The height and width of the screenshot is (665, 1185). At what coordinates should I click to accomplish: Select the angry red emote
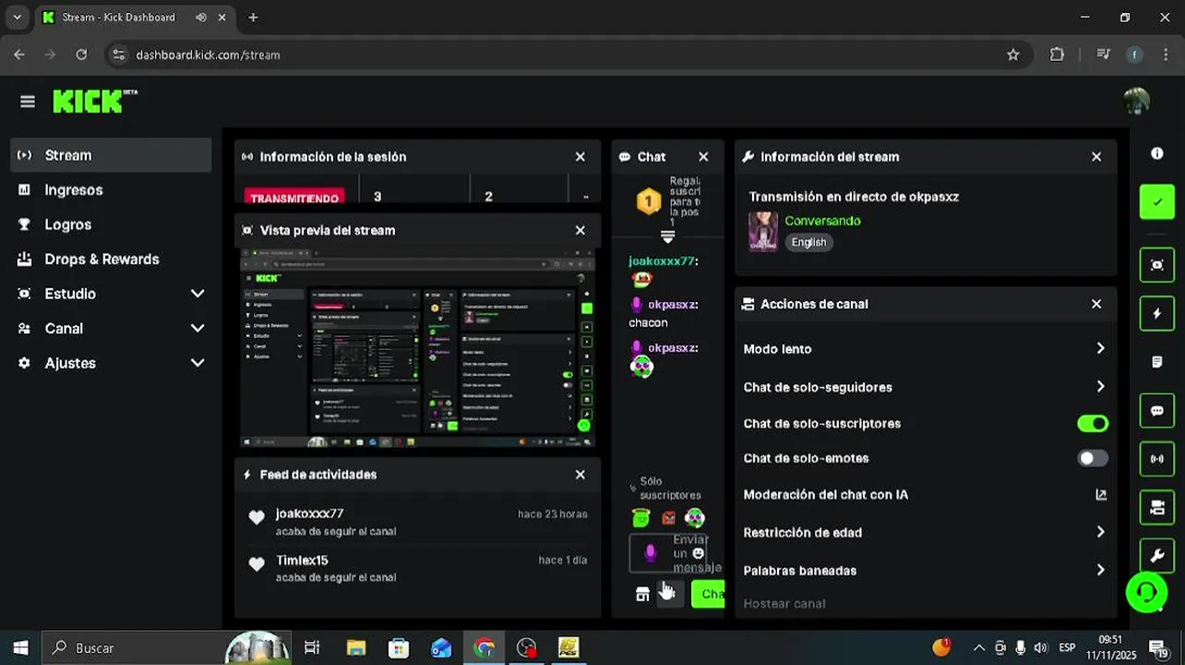coord(668,518)
